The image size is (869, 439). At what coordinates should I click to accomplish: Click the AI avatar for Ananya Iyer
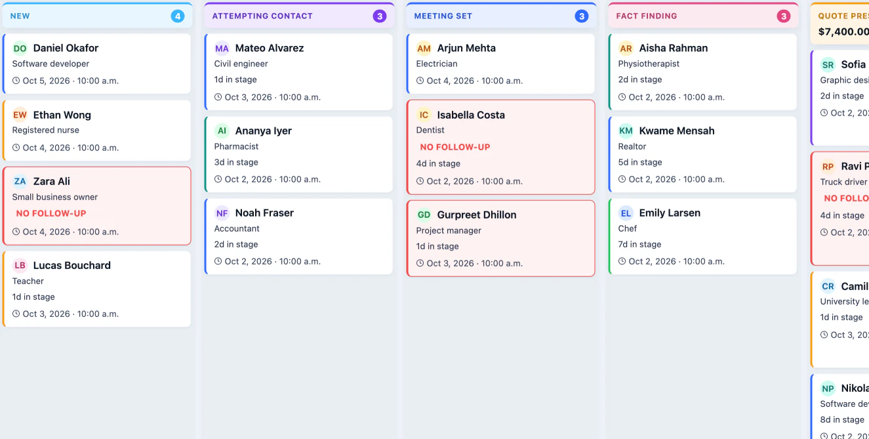tap(222, 131)
